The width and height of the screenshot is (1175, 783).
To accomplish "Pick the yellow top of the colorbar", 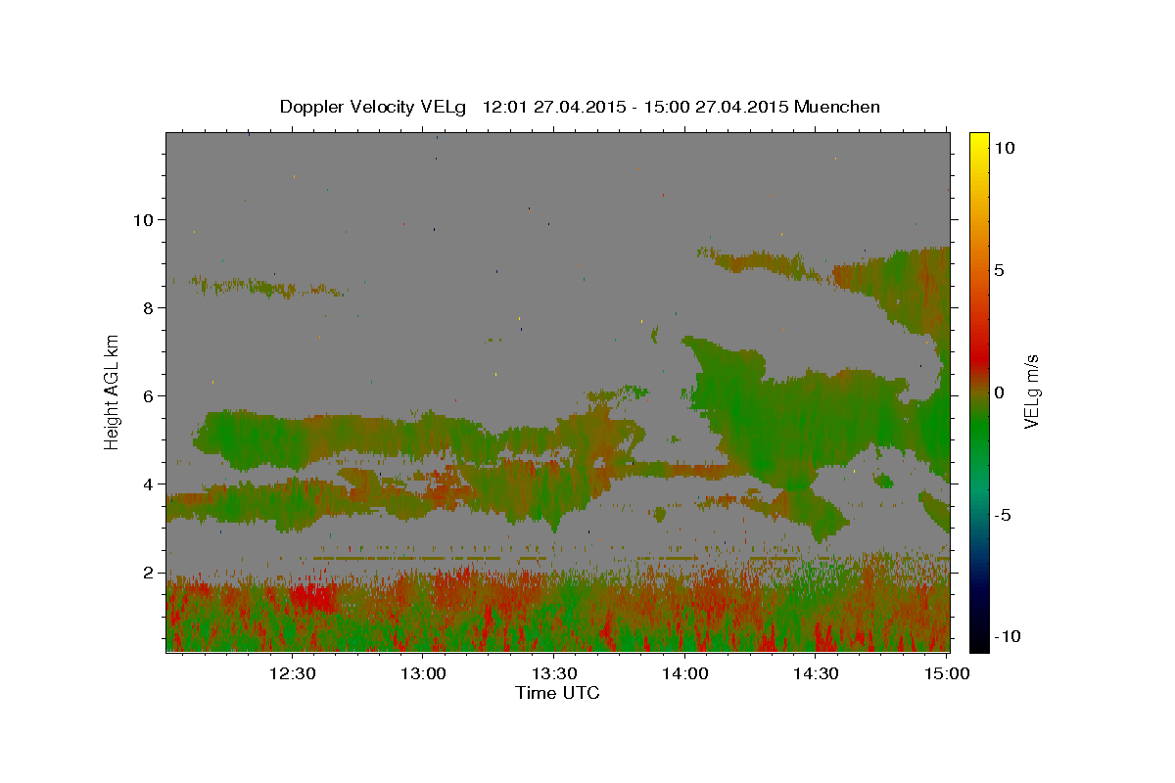I will pos(978,139).
